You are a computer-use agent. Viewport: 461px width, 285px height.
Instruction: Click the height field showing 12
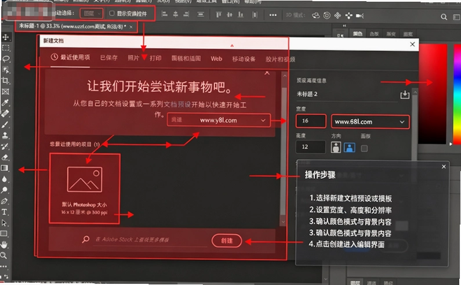pyautogui.click(x=311, y=147)
